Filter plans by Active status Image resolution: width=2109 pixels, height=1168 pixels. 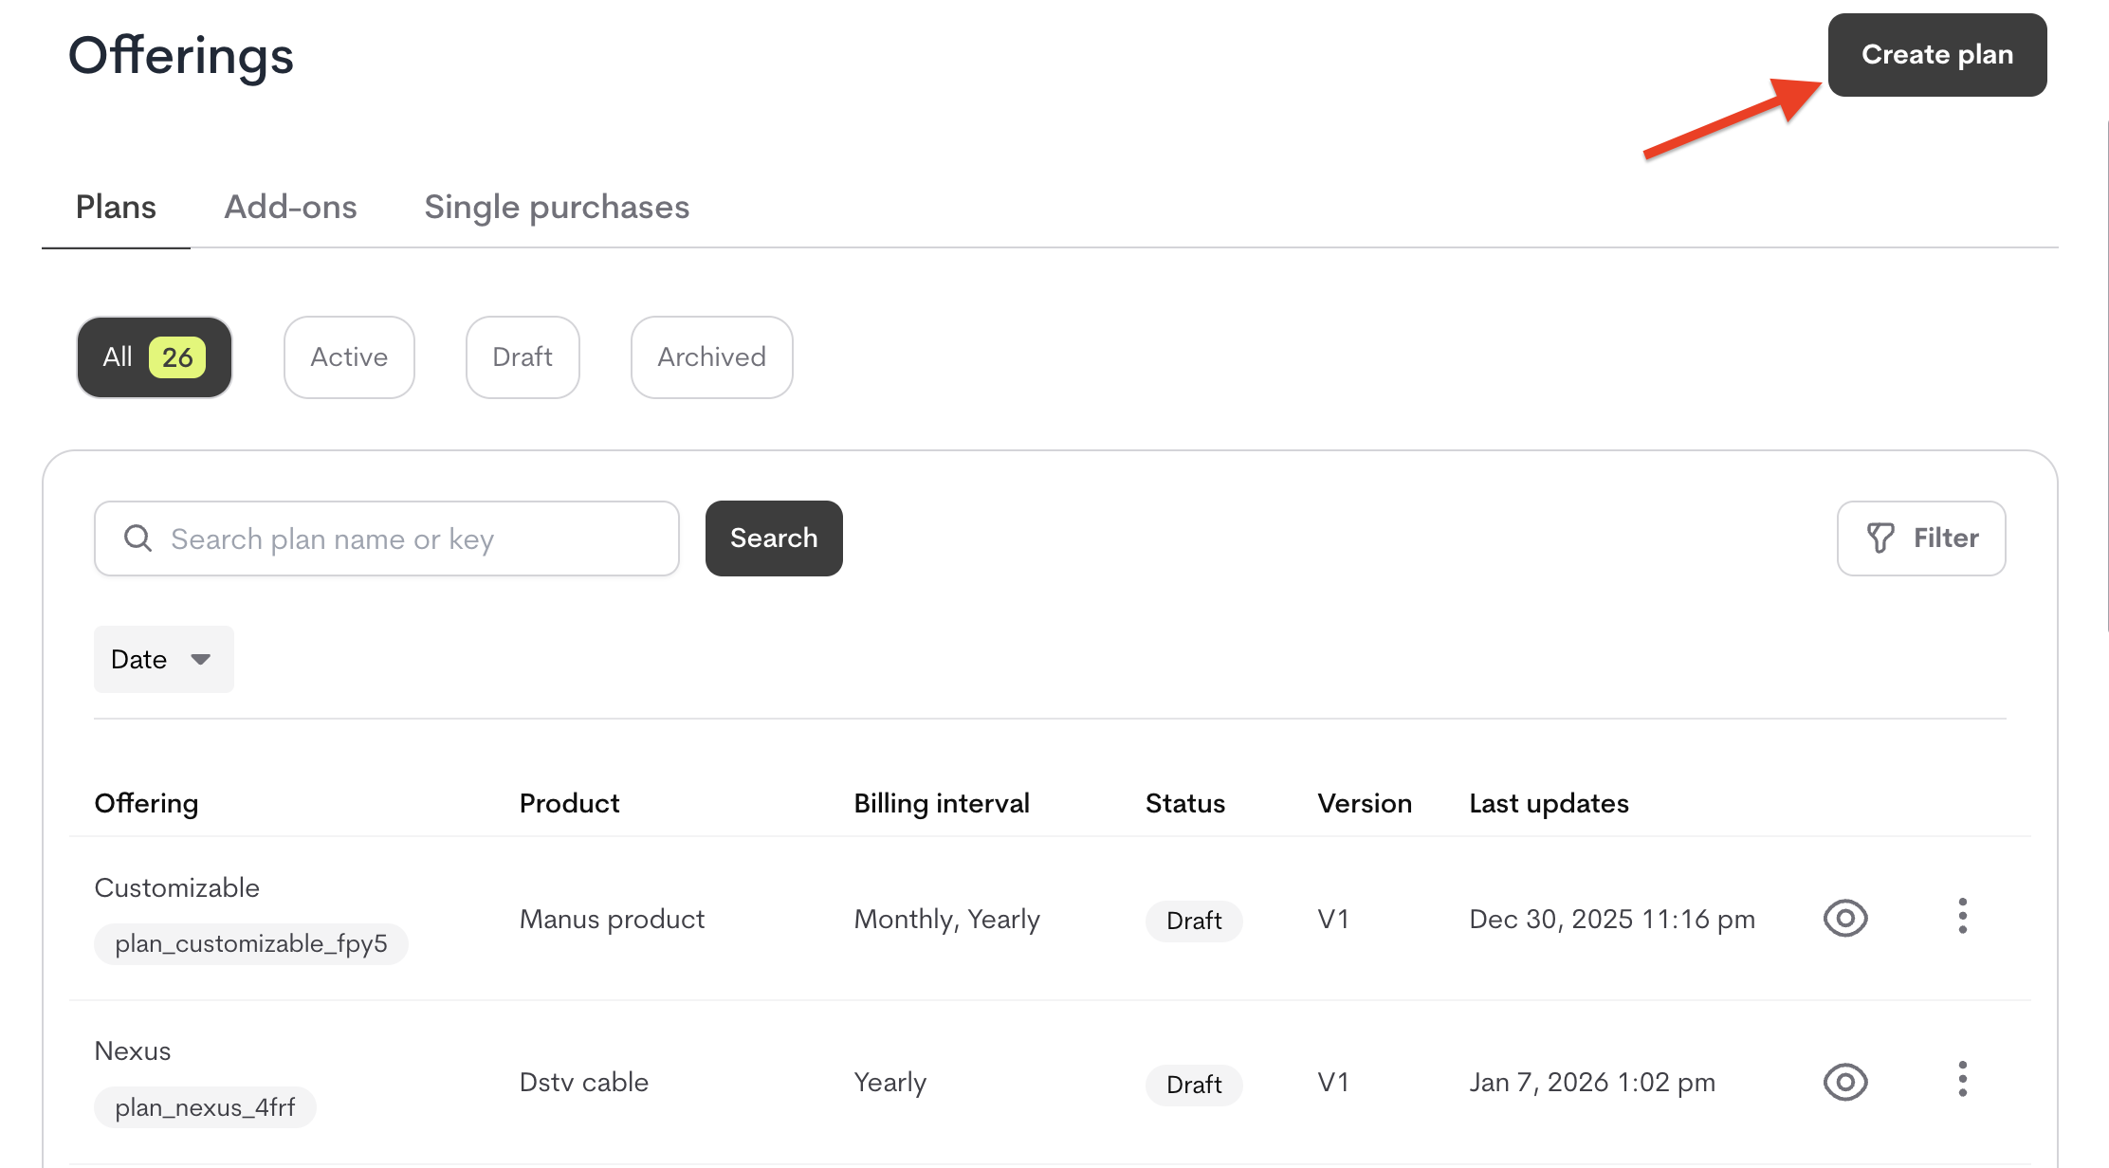coord(349,357)
